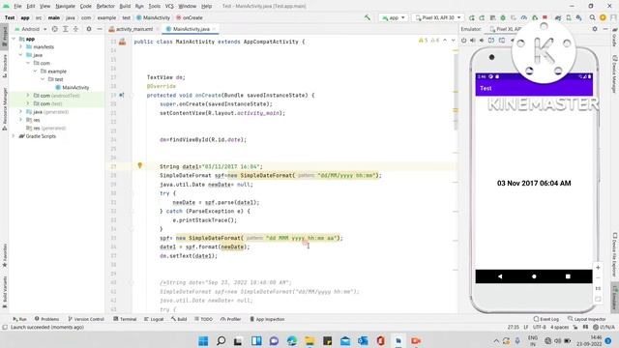Open the Event Log
Screen dimensions: 619x348
pos(545,319)
